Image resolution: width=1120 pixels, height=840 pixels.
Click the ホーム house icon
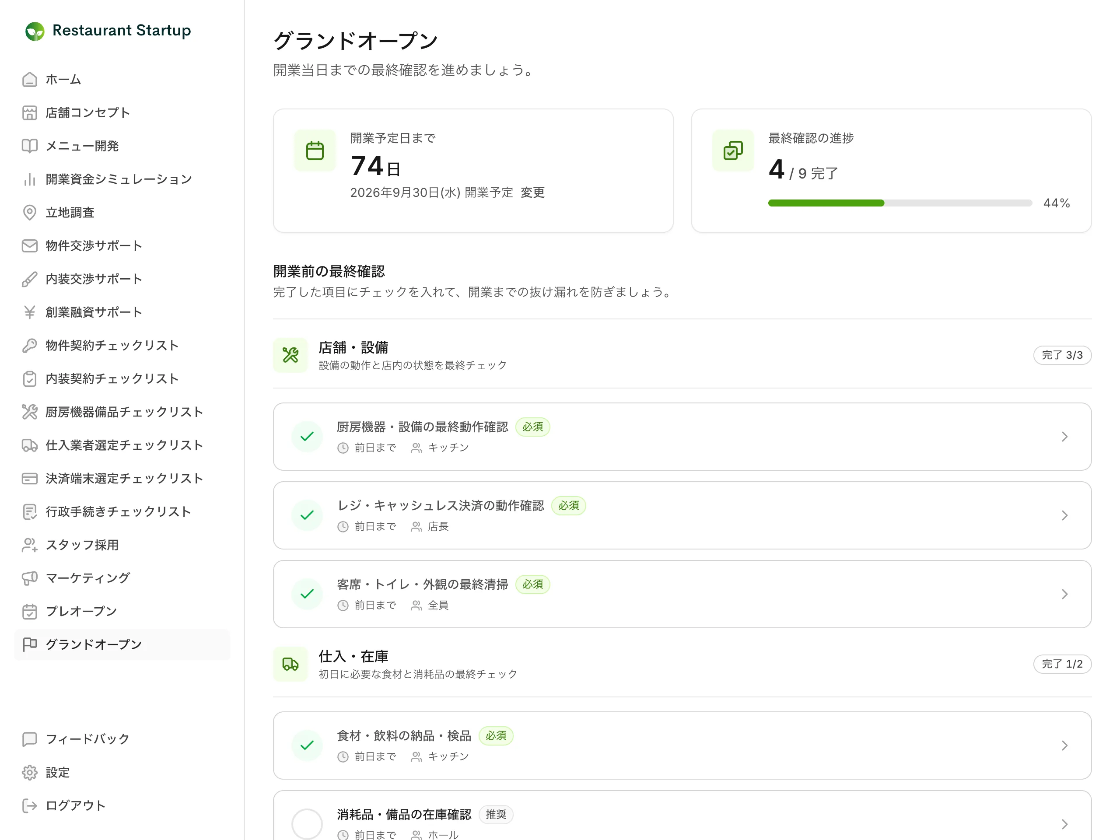(29, 80)
